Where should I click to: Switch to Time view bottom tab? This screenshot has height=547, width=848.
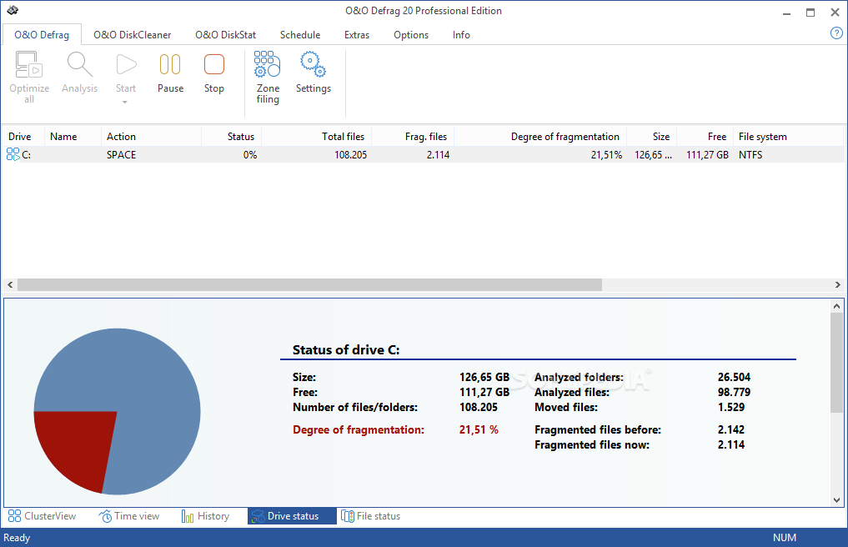point(129,516)
